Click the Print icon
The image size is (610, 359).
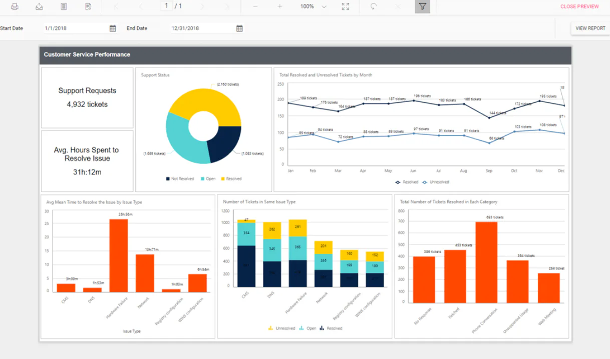pos(14,6)
